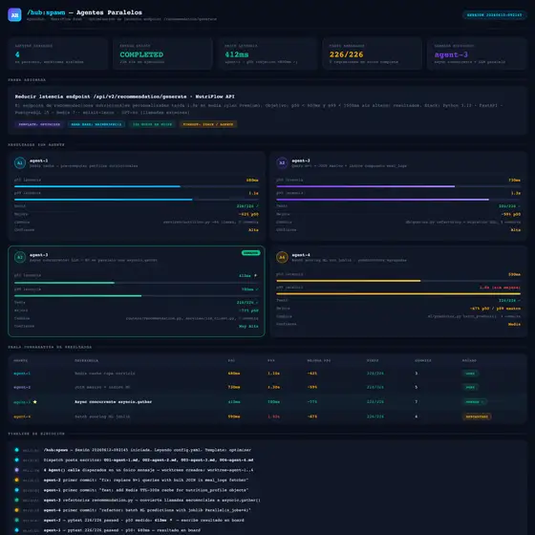Click the session ID badge in the header
The image size is (535, 535).
pyautogui.click(x=494, y=15)
